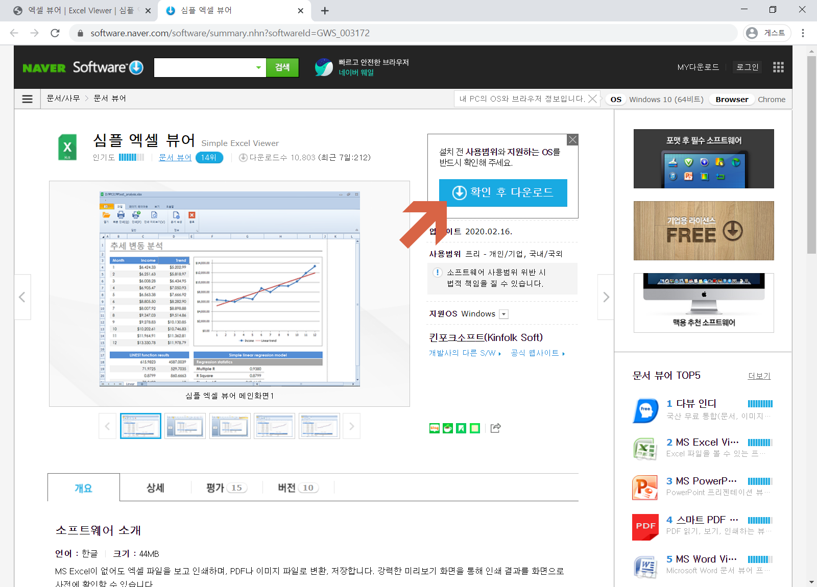Click the 로그인 button
Screen dimensions: 817x587
(x=747, y=67)
